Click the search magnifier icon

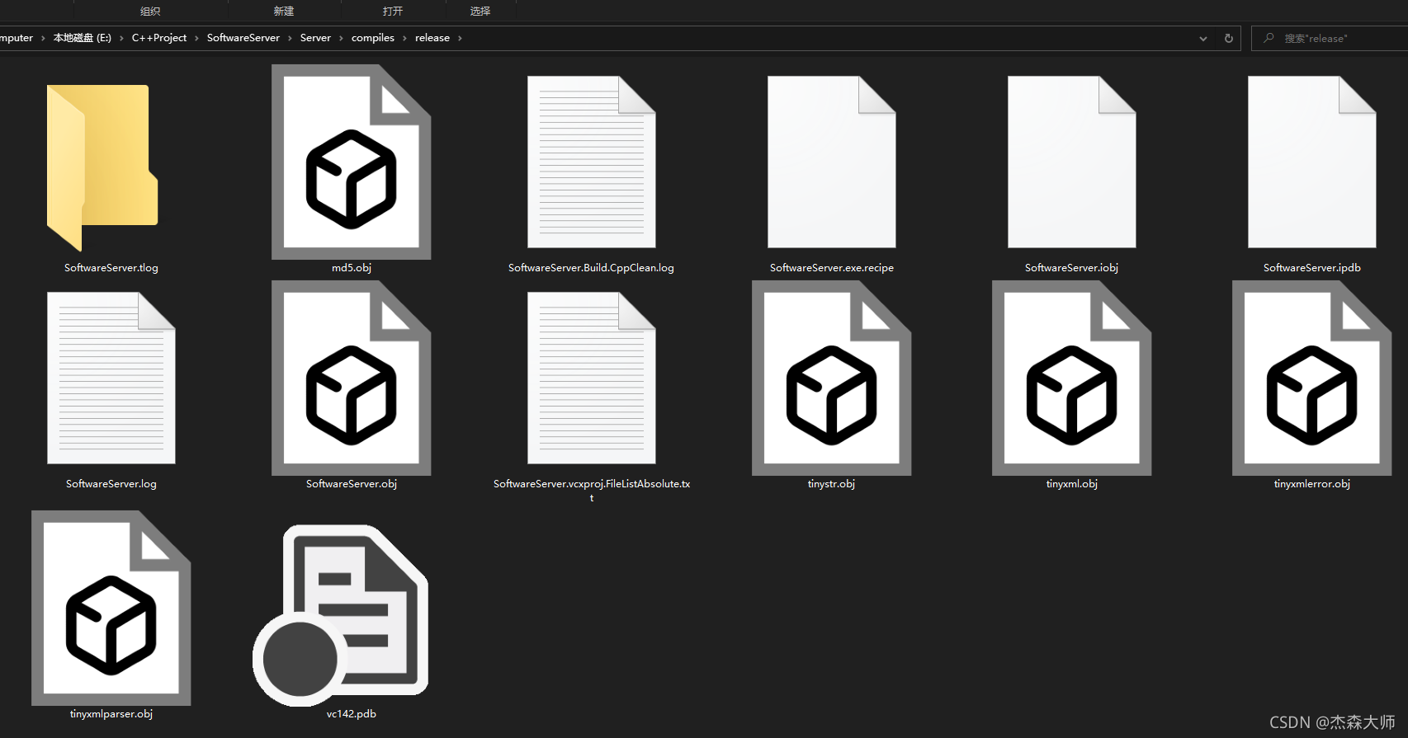[x=1269, y=38]
